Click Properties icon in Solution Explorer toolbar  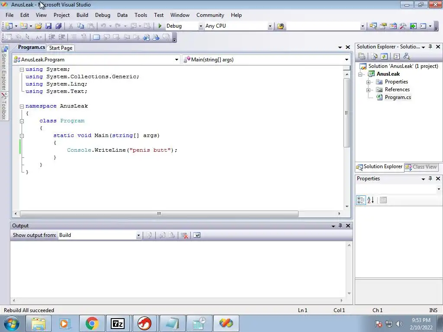(x=362, y=57)
